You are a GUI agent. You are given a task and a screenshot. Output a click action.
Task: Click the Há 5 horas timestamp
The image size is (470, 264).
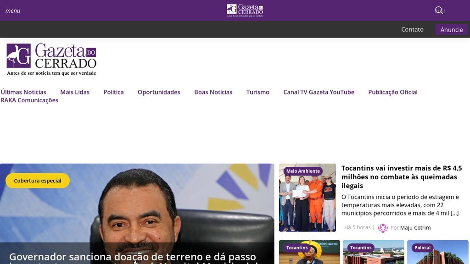[x=357, y=227]
